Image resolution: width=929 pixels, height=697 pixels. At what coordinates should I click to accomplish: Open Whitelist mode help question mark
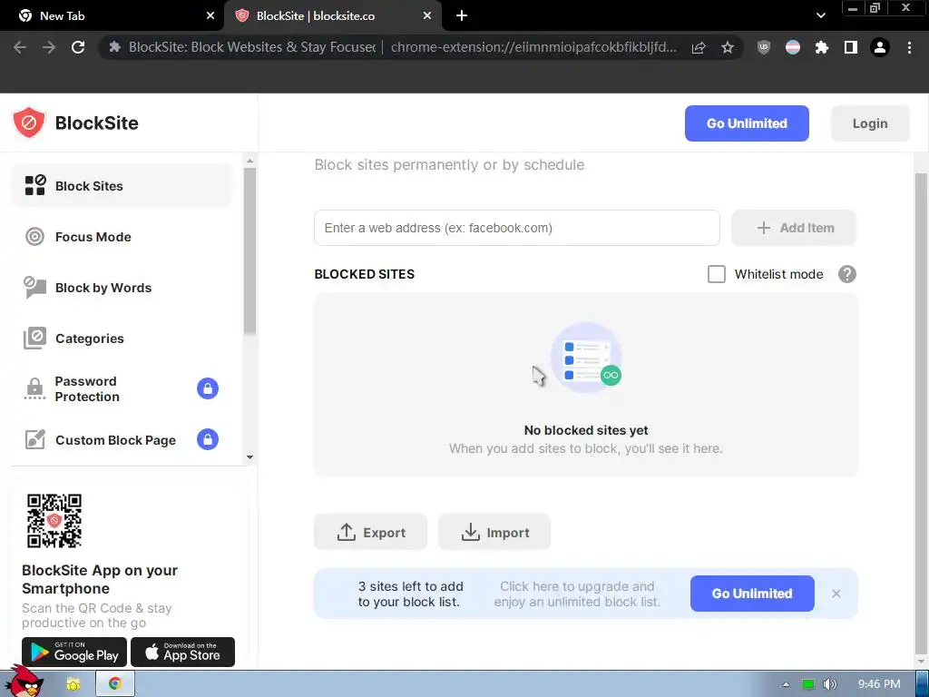(x=846, y=274)
